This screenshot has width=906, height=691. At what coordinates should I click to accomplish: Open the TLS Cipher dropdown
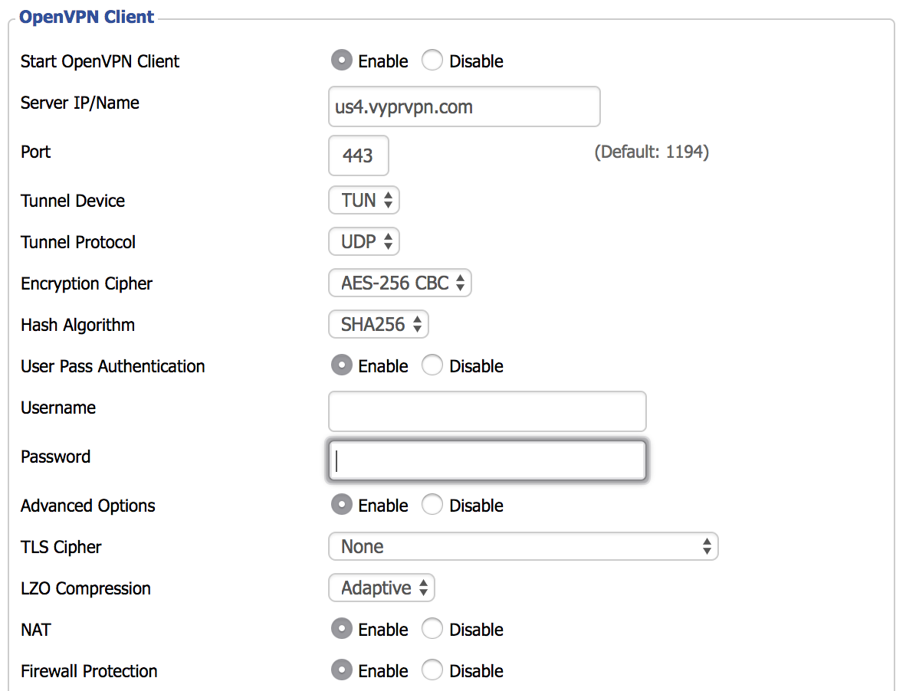pos(523,547)
